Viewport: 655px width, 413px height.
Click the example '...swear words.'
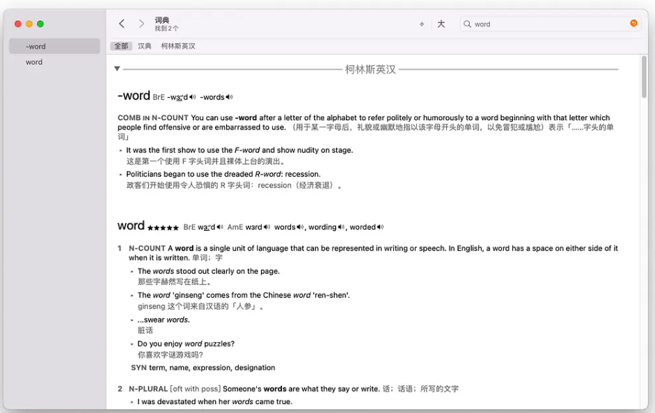click(164, 320)
